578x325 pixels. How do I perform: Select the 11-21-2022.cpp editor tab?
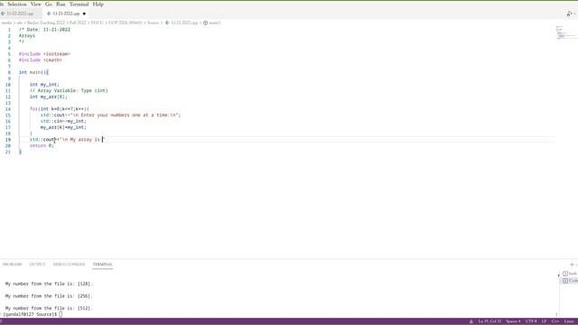(x=66, y=14)
